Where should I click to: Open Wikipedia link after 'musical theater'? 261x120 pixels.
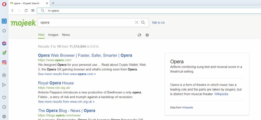pos(221,94)
